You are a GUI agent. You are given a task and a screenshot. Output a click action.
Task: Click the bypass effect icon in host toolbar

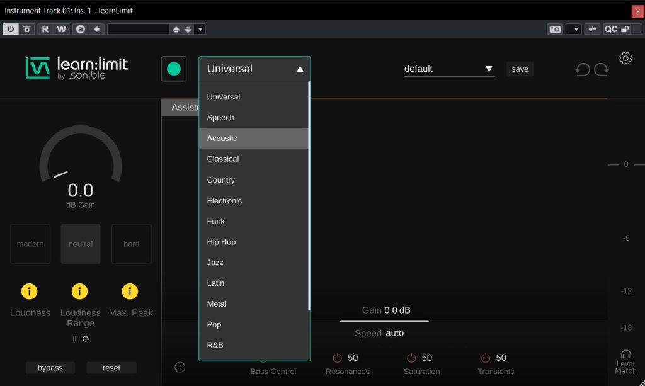[26, 29]
